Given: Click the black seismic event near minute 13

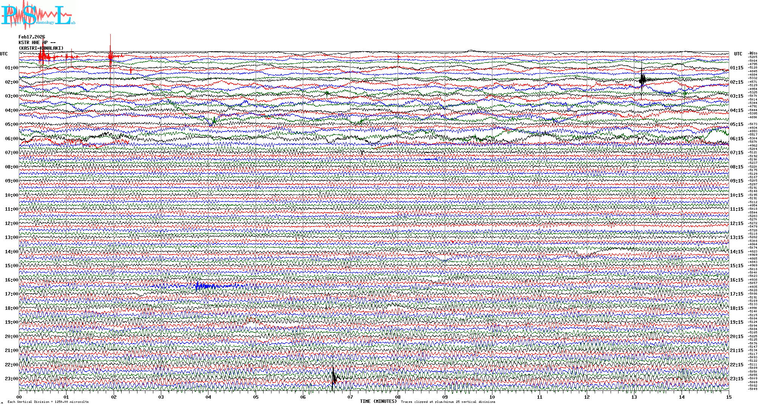Looking at the screenshot, I should [x=642, y=79].
